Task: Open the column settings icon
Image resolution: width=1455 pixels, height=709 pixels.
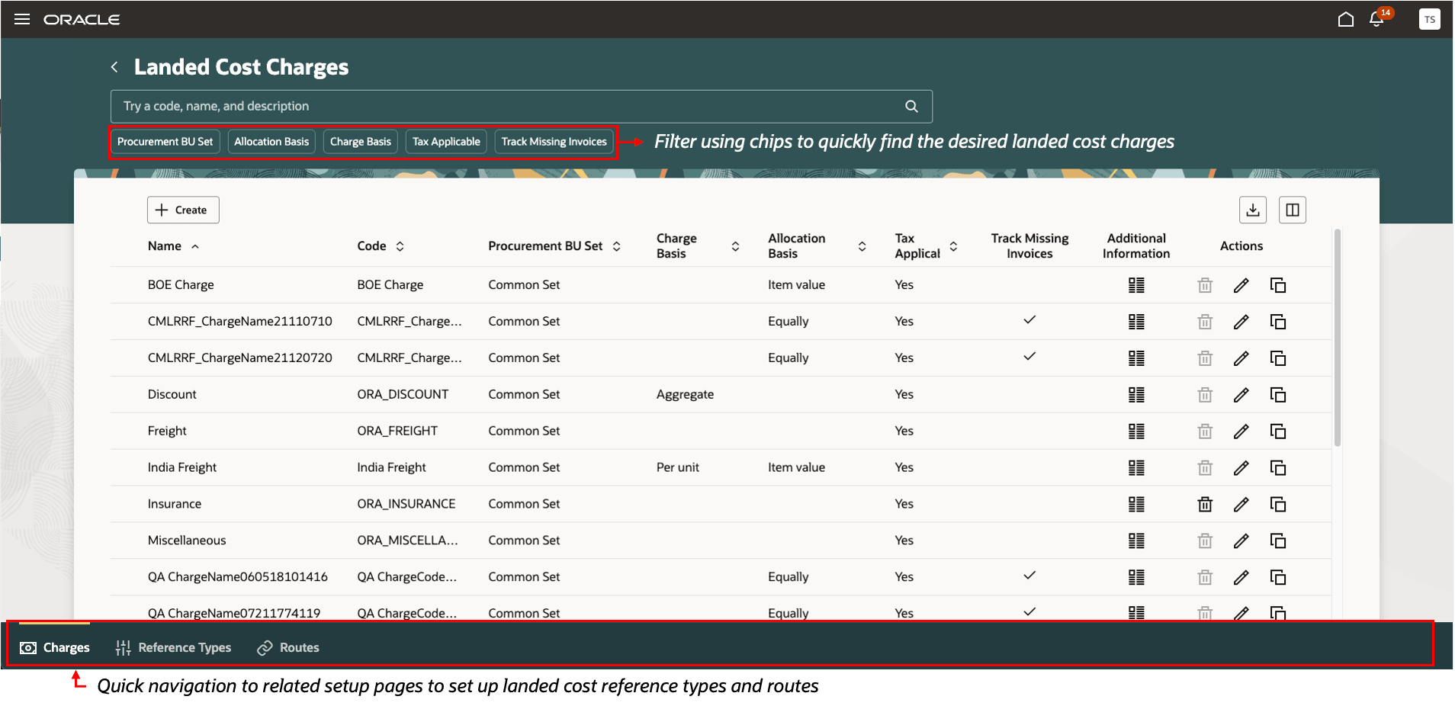Action: tap(1293, 210)
